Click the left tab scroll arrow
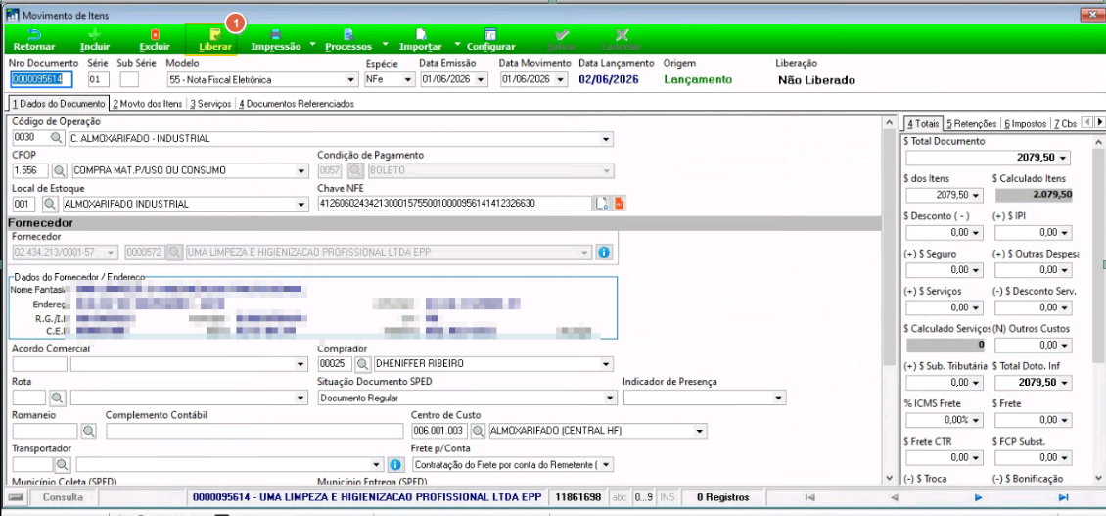Image resolution: width=1106 pixels, height=516 pixels. click(1087, 122)
